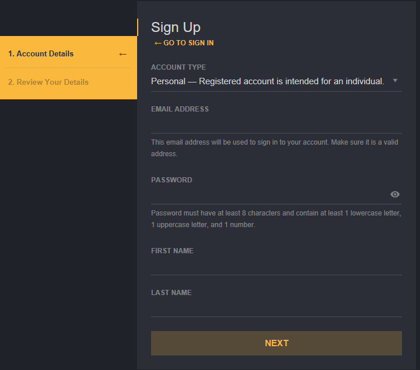Open Account Type selection showing Personal
420x370 pixels.
(267, 81)
